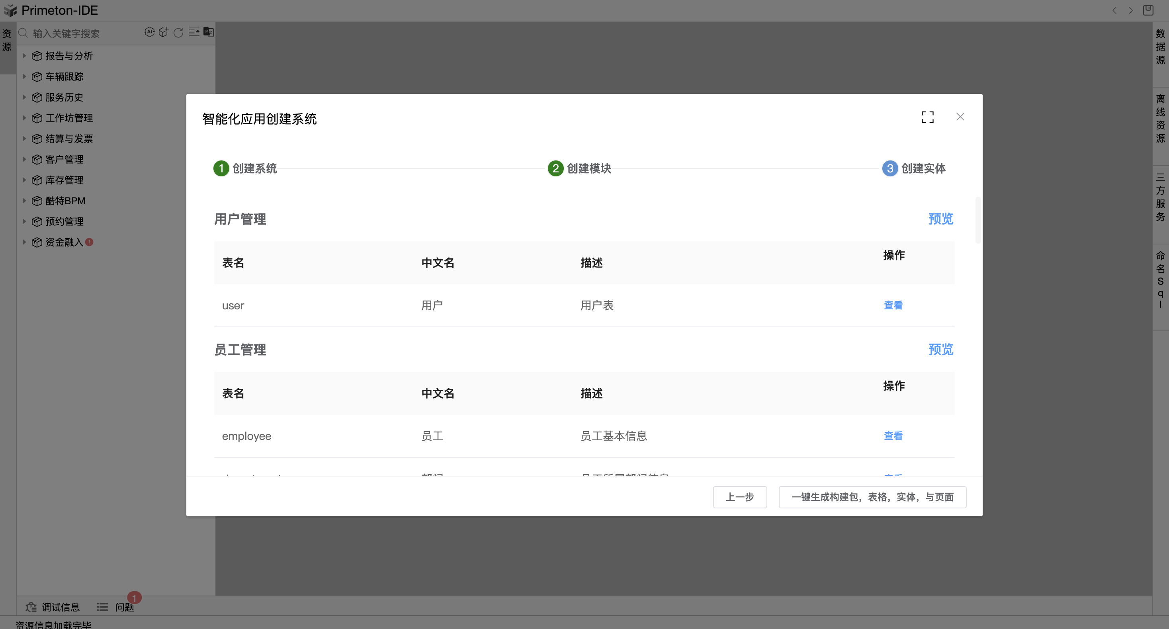Image resolution: width=1169 pixels, height=629 pixels.
Task: Expand the 库存管理 tree node
Action: pos(25,180)
